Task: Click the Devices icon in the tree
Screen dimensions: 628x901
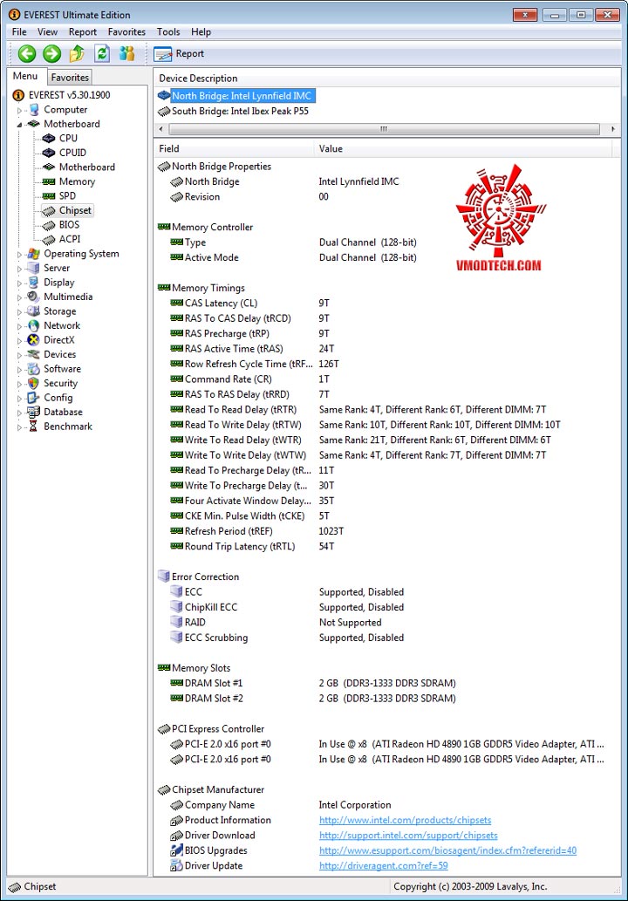Action: [33, 354]
